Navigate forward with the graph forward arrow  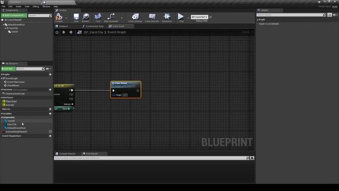[71, 32]
